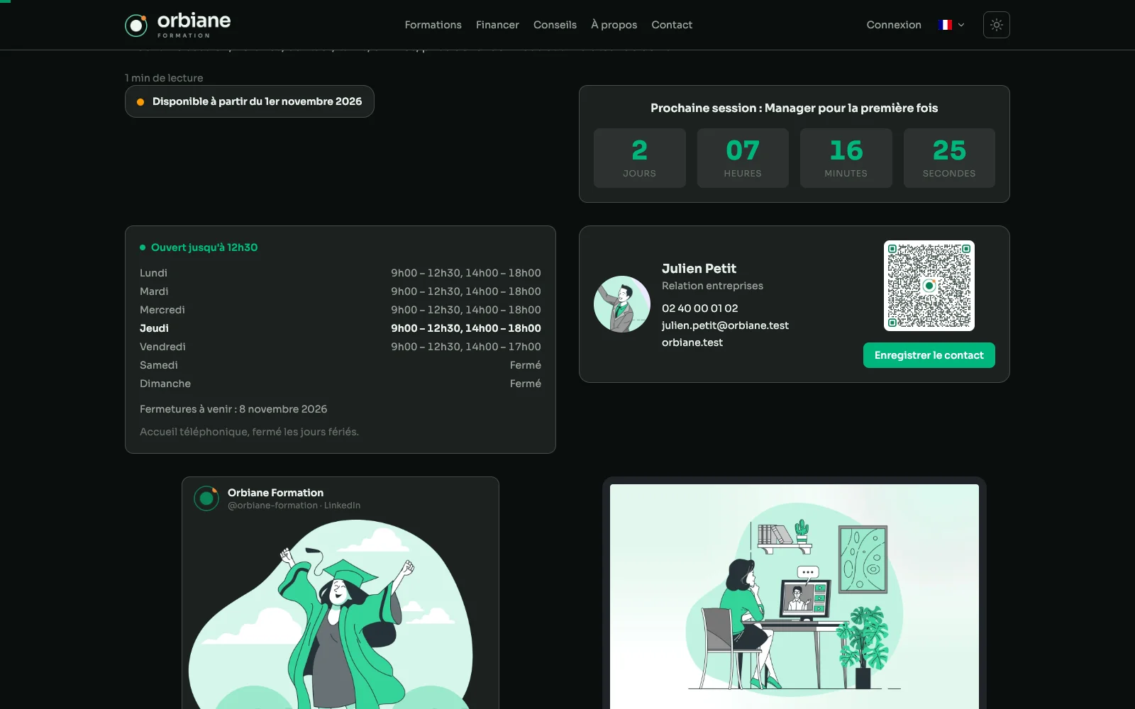The height and width of the screenshot is (709, 1135).
Task: Click the HEURES countdown tile
Action: coord(743,158)
